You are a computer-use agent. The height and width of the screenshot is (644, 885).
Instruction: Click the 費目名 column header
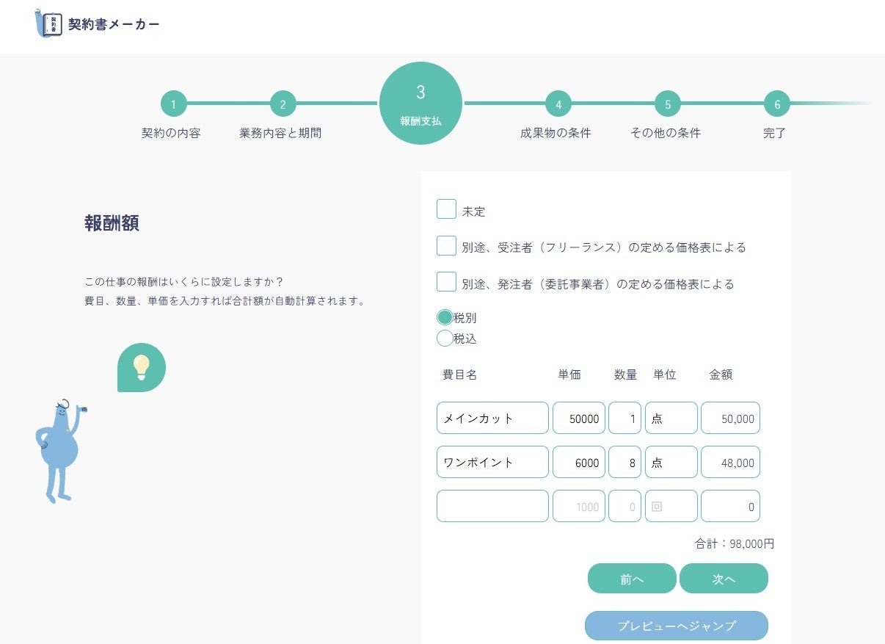460,375
